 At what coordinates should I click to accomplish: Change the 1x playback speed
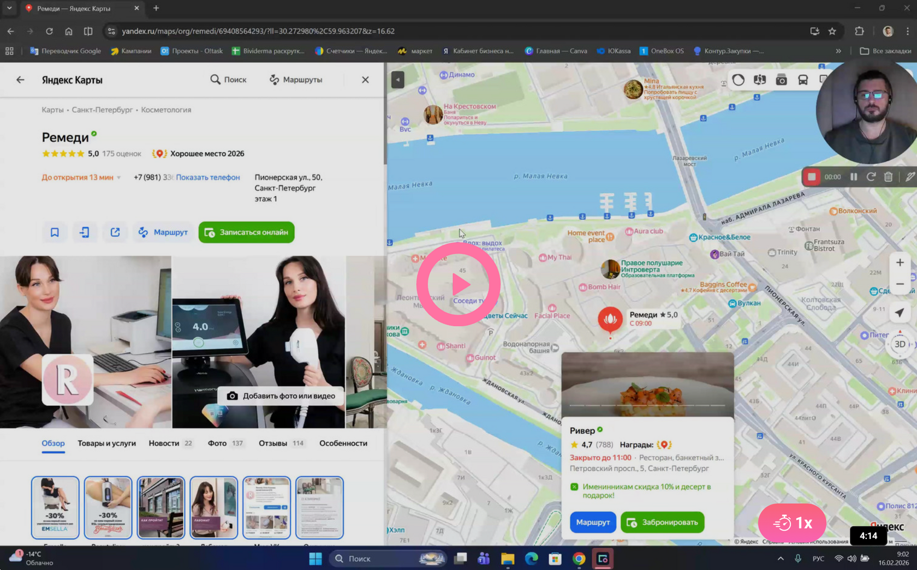tap(792, 523)
